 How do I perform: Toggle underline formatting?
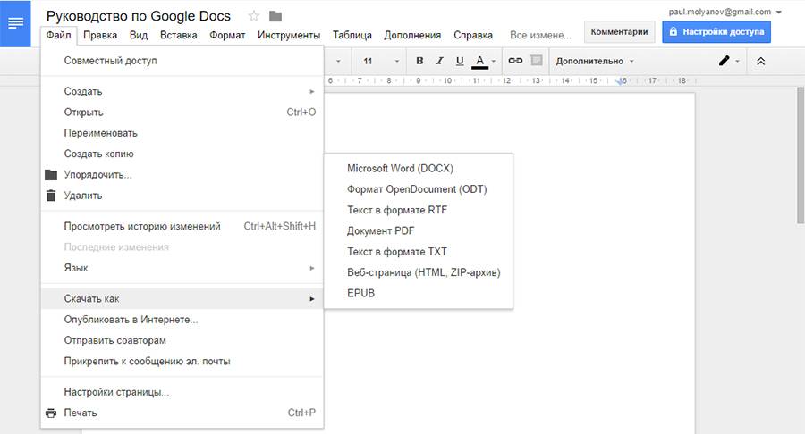click(x=460, y=61)
